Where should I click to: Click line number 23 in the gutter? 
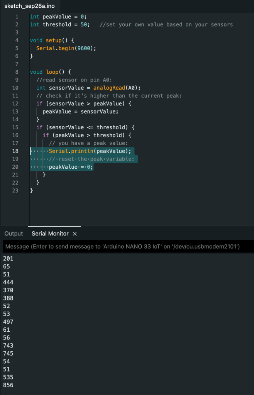click(x=15, y=190)
